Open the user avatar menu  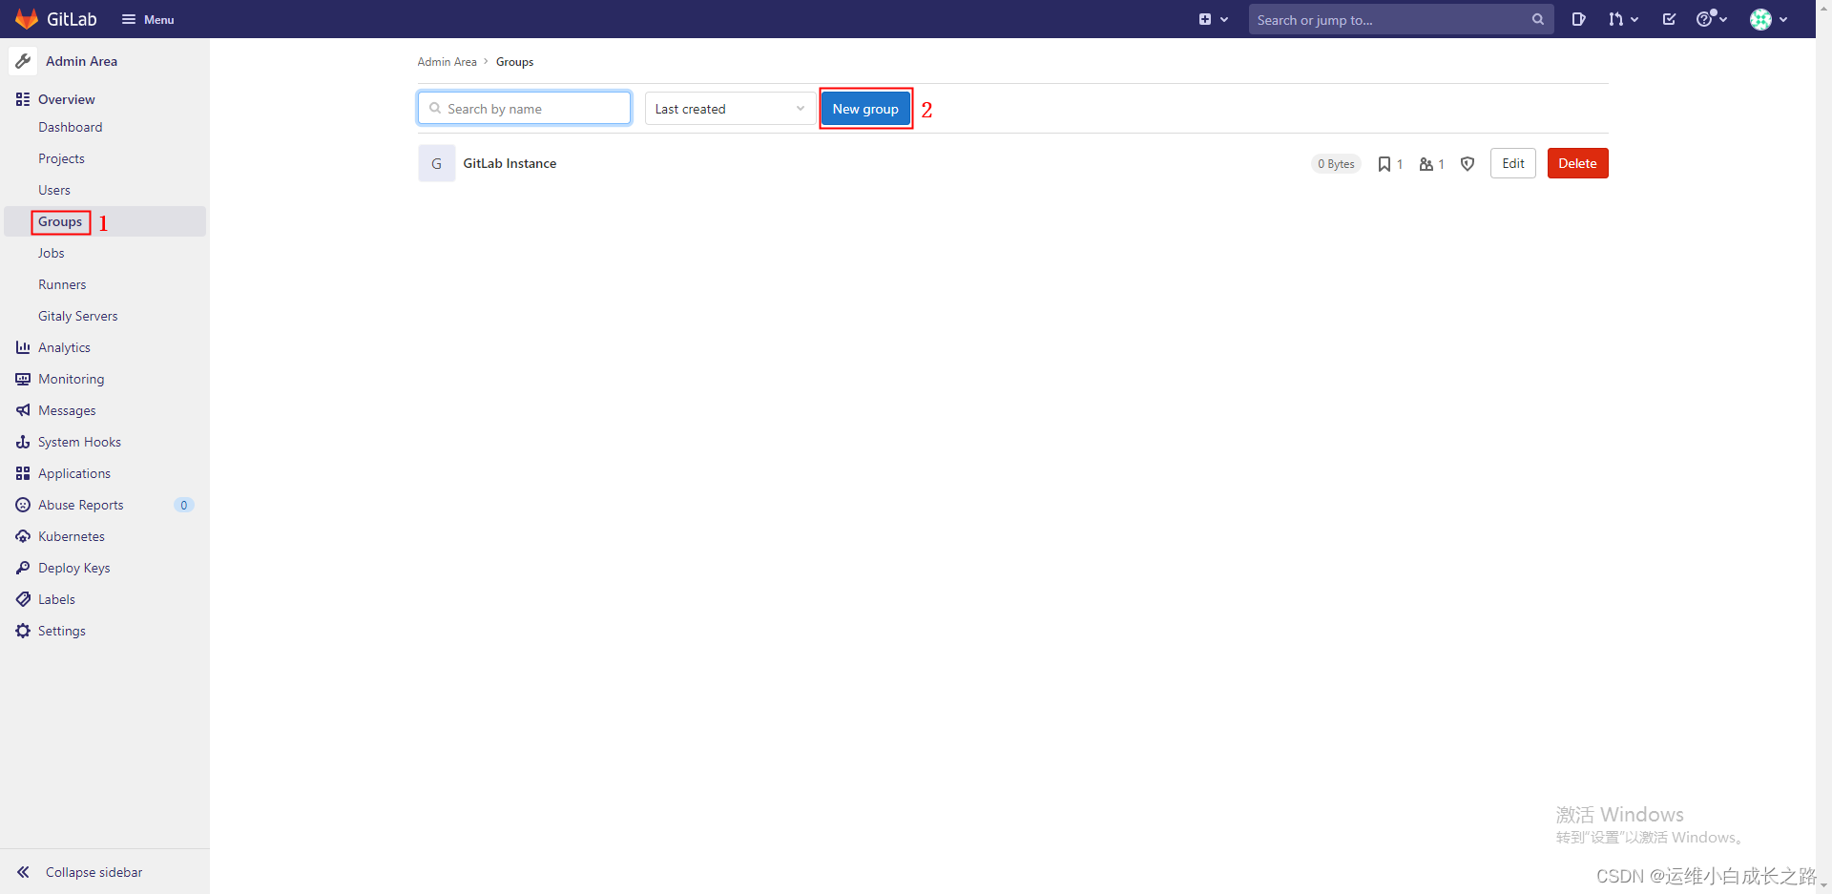(1768, 19)
